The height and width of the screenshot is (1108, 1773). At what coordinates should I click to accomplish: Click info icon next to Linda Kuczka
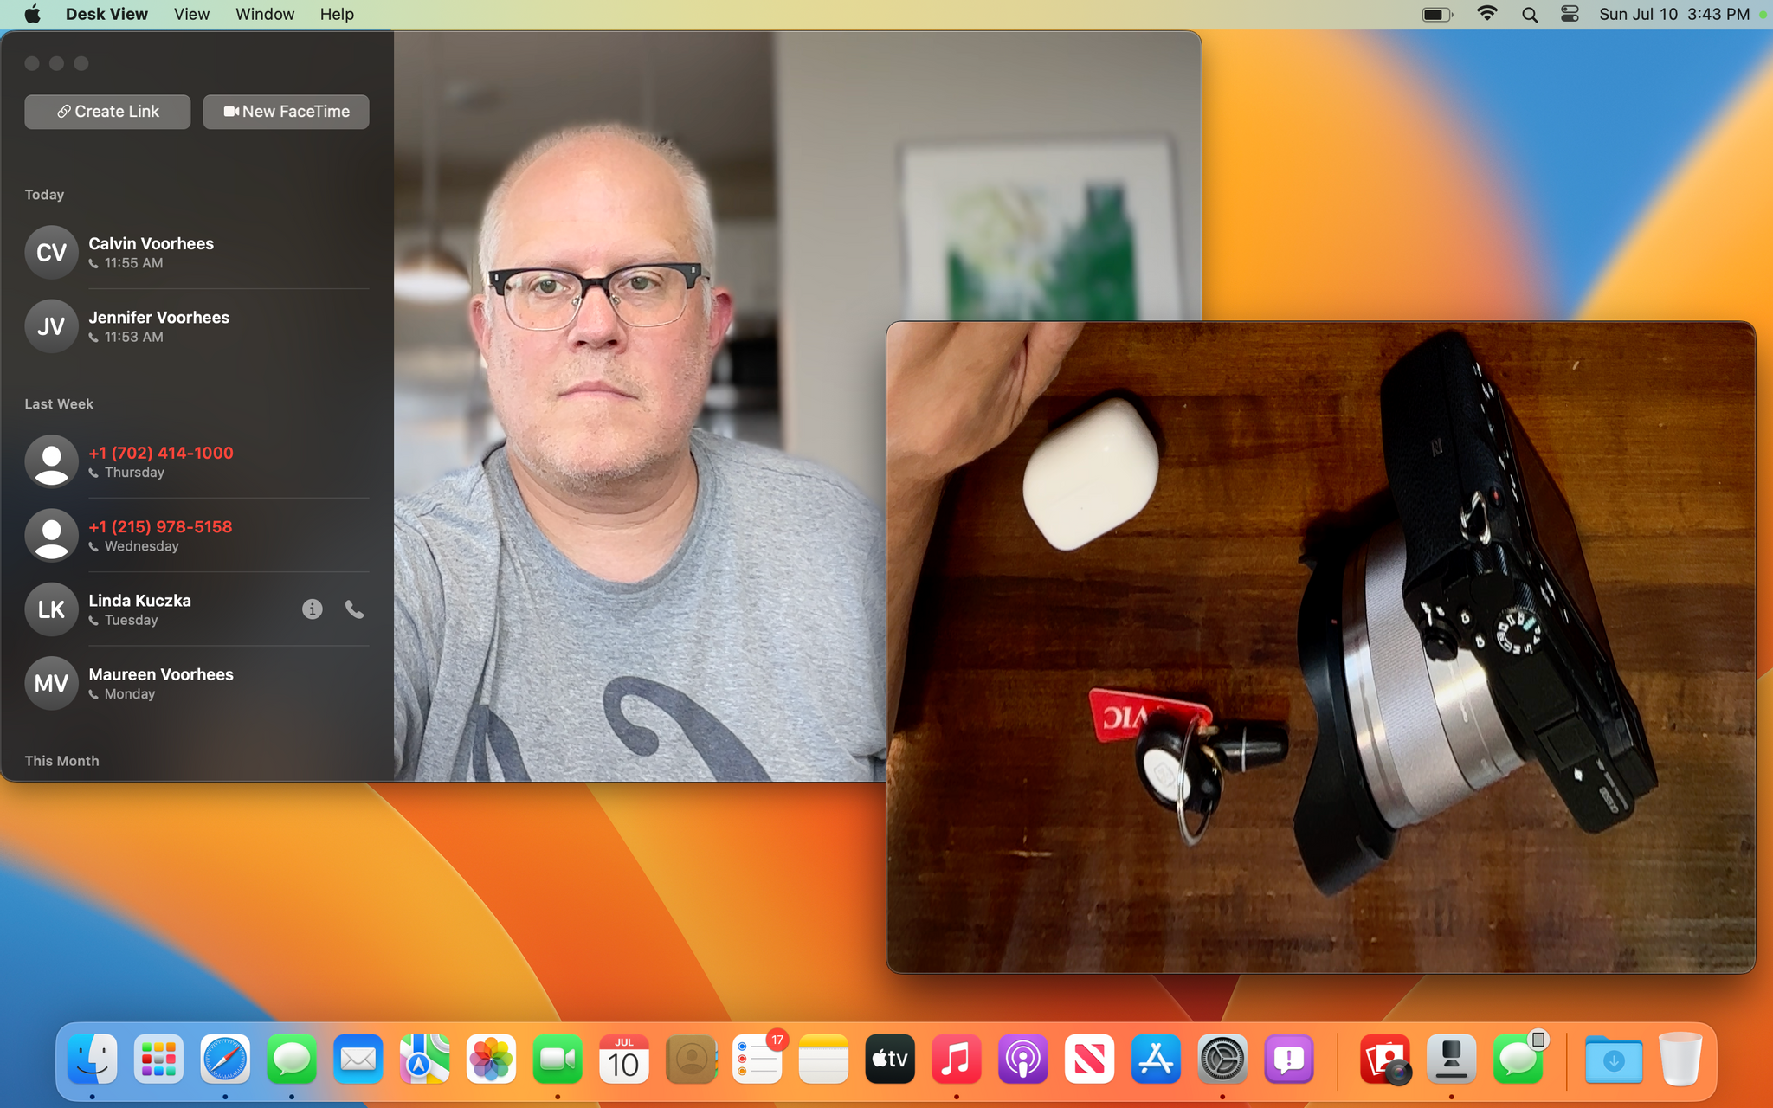(313, 609)
